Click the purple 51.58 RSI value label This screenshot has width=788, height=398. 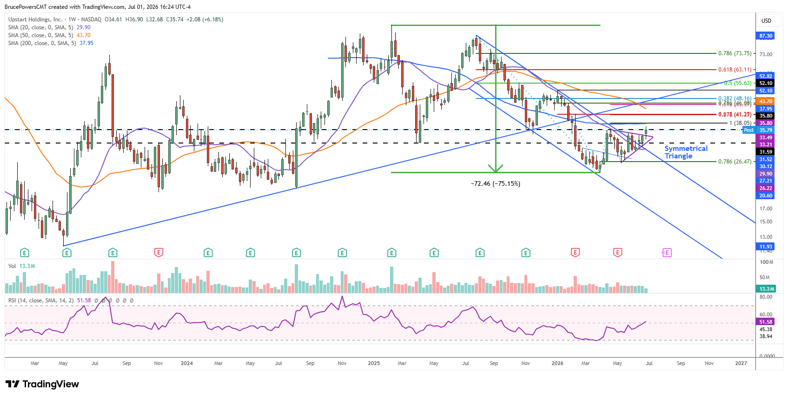tap(766, 322)
